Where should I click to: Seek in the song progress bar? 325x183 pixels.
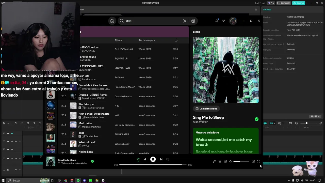point(153,165)
